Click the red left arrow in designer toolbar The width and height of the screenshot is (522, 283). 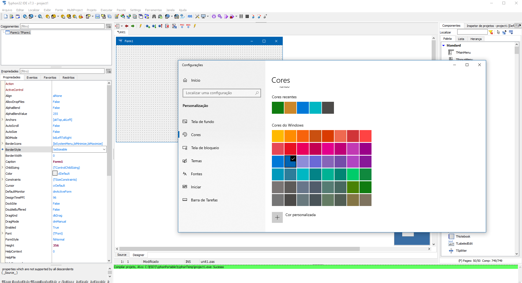(x=127, y=26)
